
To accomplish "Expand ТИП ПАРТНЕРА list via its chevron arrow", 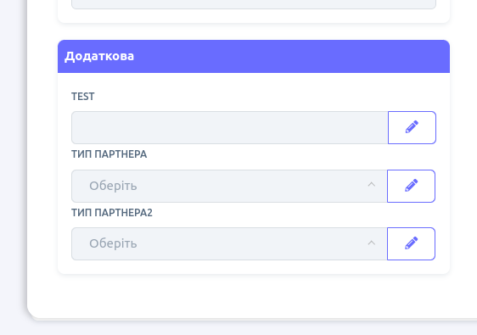I will pyautogui.click(x=372, y=185).
